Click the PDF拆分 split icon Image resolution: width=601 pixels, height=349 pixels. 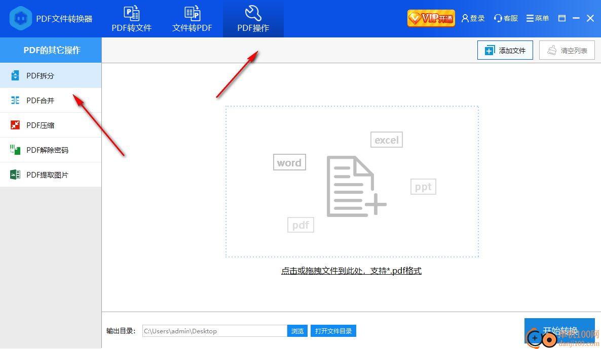click(x=15, y=75)
